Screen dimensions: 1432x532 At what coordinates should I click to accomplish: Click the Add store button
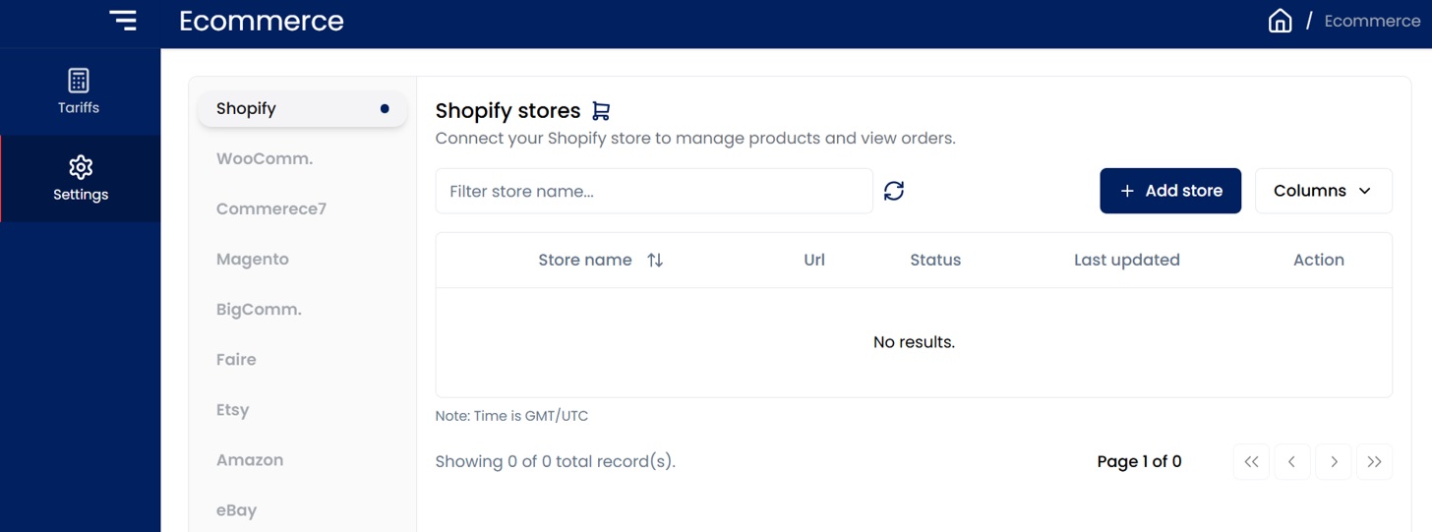[x=1170, y=191]
